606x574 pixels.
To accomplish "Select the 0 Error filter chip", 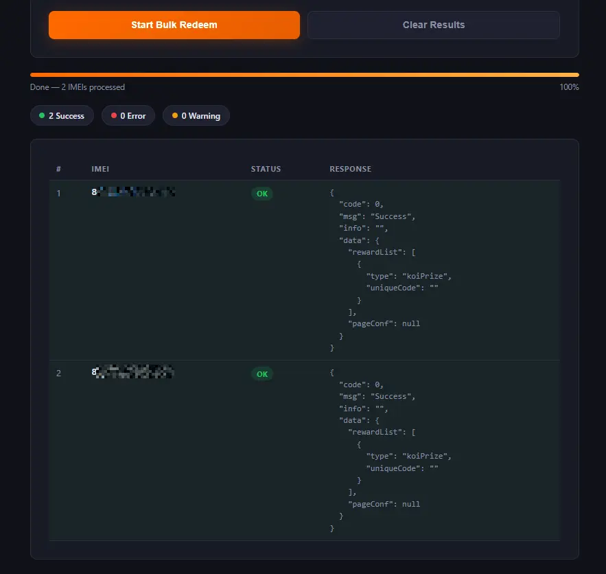I will 128,115.
